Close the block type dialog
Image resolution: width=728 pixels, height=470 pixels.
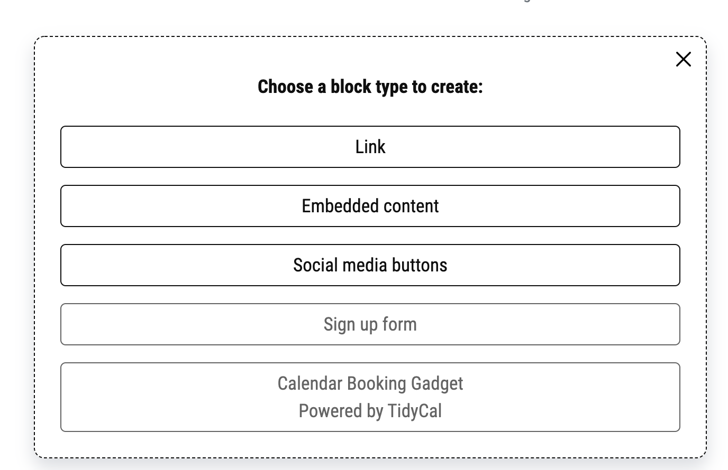click(x=684, y=59)
